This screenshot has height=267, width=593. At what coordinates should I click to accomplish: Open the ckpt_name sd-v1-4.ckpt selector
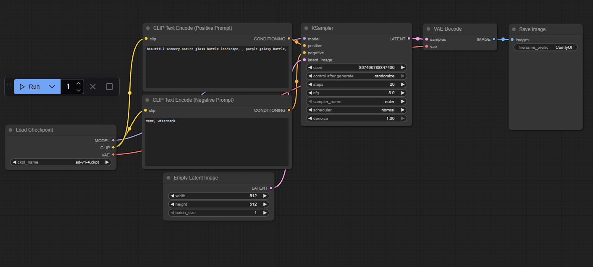(x=61, y=162)
